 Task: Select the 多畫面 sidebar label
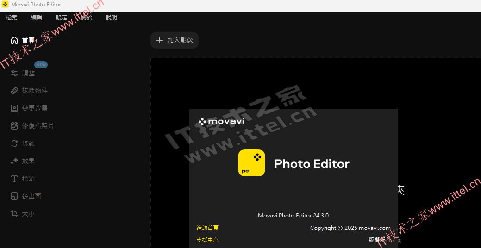(x=31, y=196)
